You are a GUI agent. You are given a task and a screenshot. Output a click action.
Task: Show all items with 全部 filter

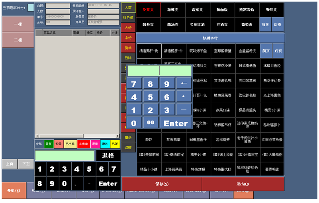click(38, 144)
